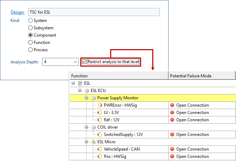The height and width of the screenshot is (161, 236).
Task: Click the VehicleSpeed input port icon
Action: coord(100,149)
